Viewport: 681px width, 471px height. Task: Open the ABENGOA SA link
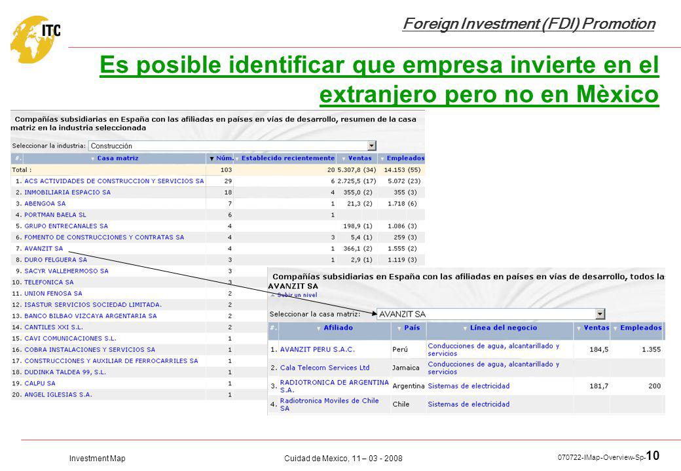(45, 204)
